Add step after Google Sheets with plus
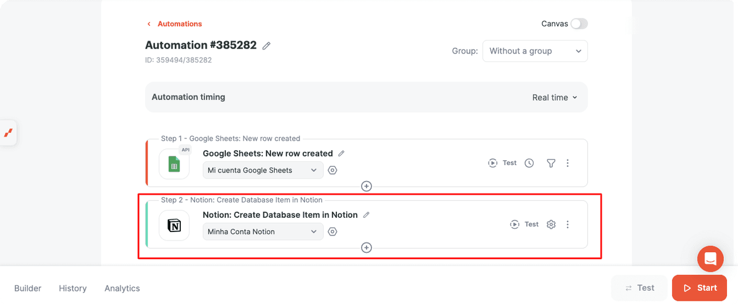Image resolution: width=738 pixels, height=305 pixels. click(367, 186)
